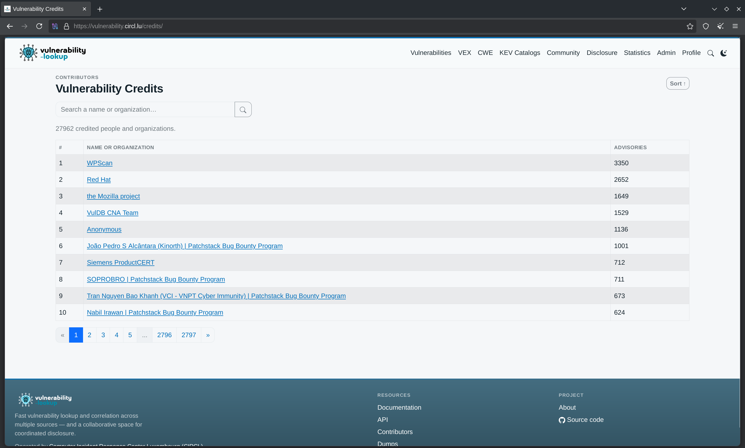745x448 pixels.
Task: Click the advisories count 1001
Action: (621, 246)
